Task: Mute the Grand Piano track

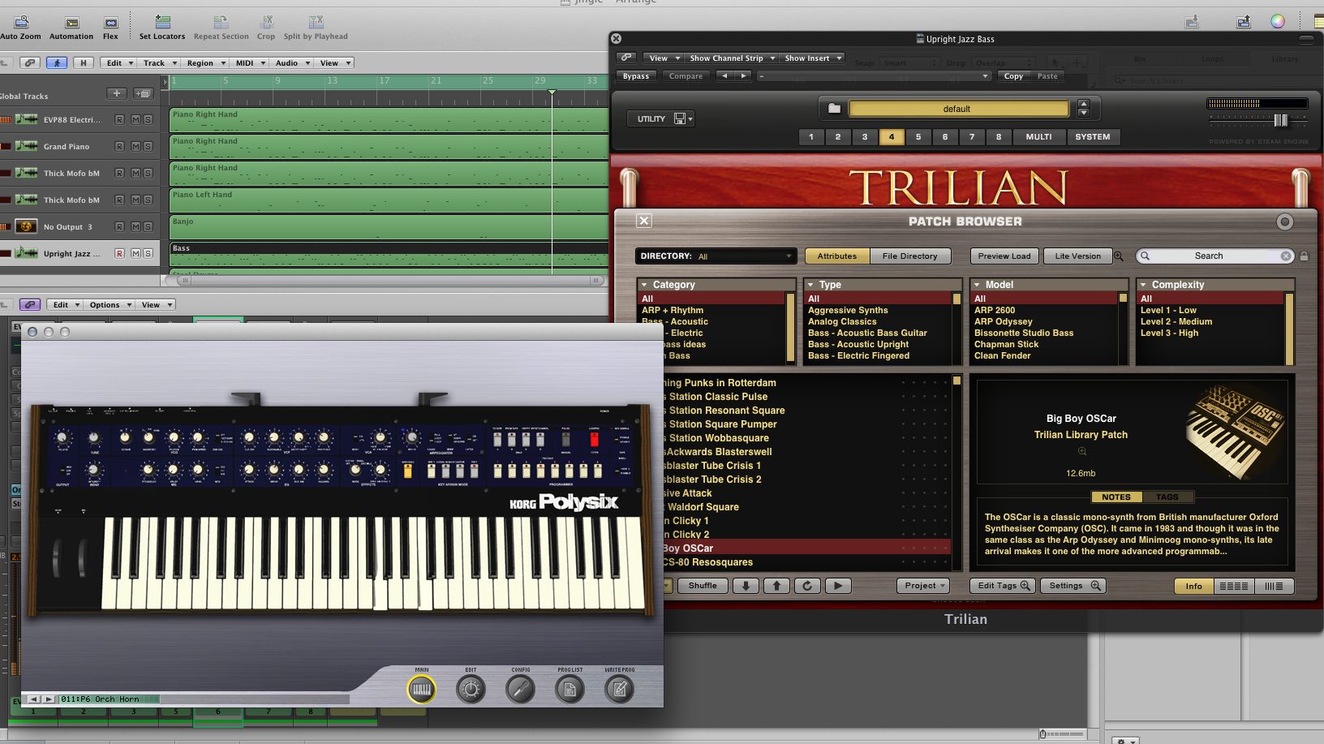Action: pyautogui.click(x=135, y=146)
